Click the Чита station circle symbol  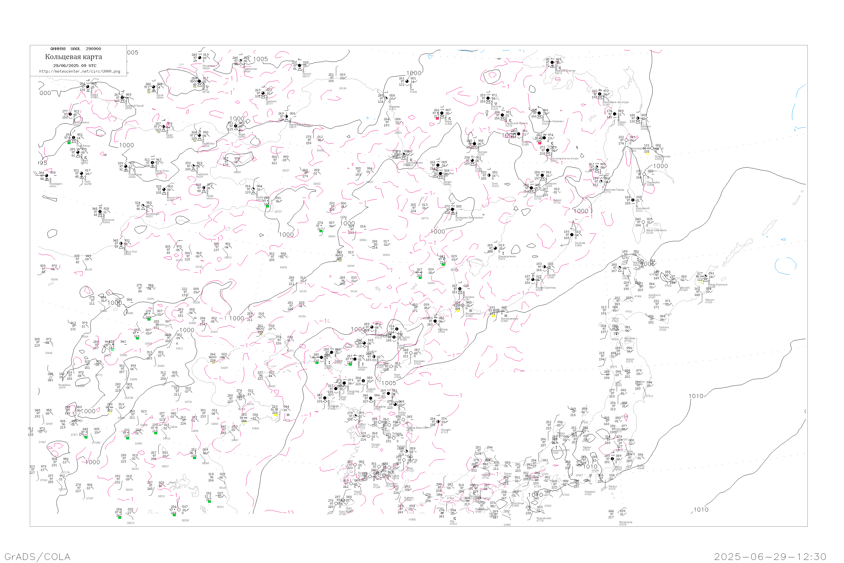[199, 82]
